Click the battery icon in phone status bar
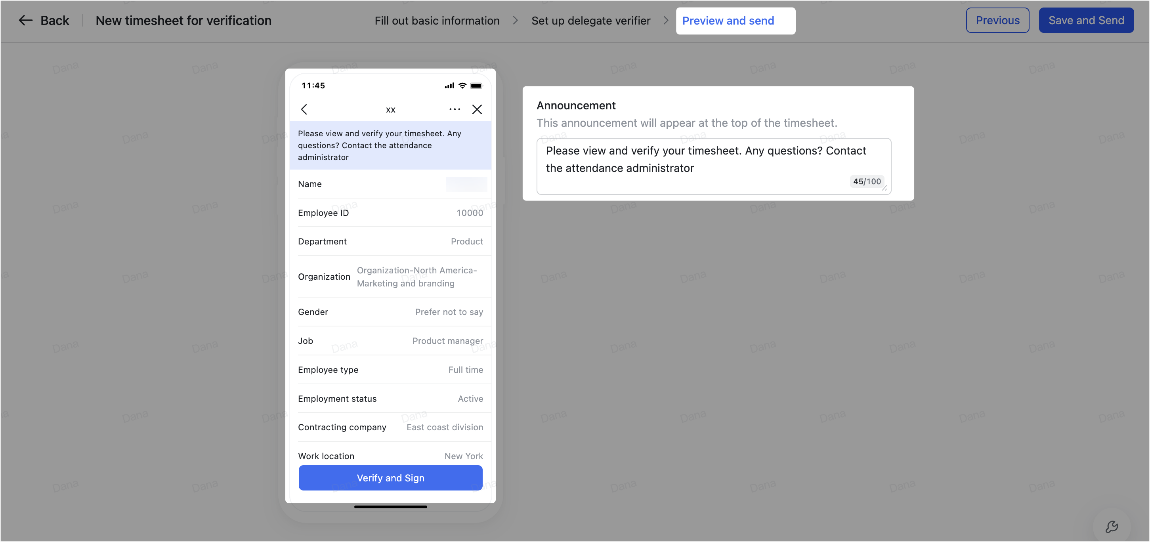Viewport: 1150px width, 542px height. (x=476, y=86)
